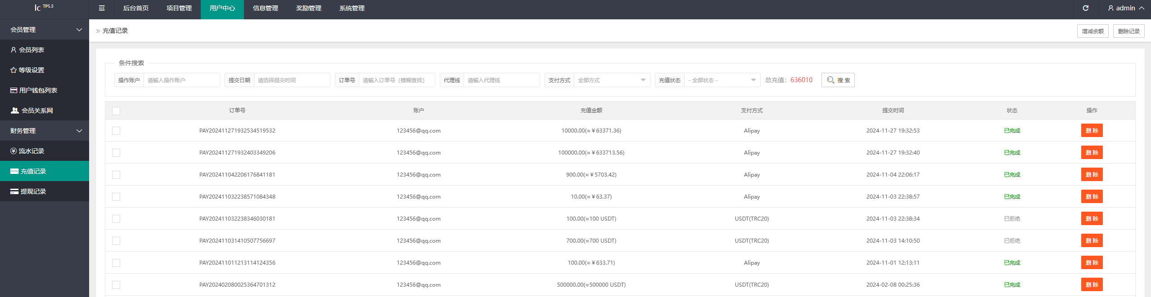The height and width of the screenshot is (297, 1151).
Task: Focus the 代理线 input field
Action: click(x=502, y=80)
